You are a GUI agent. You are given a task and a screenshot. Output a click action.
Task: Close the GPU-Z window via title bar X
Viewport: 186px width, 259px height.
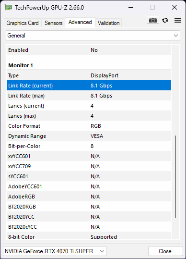coord(174,7)
